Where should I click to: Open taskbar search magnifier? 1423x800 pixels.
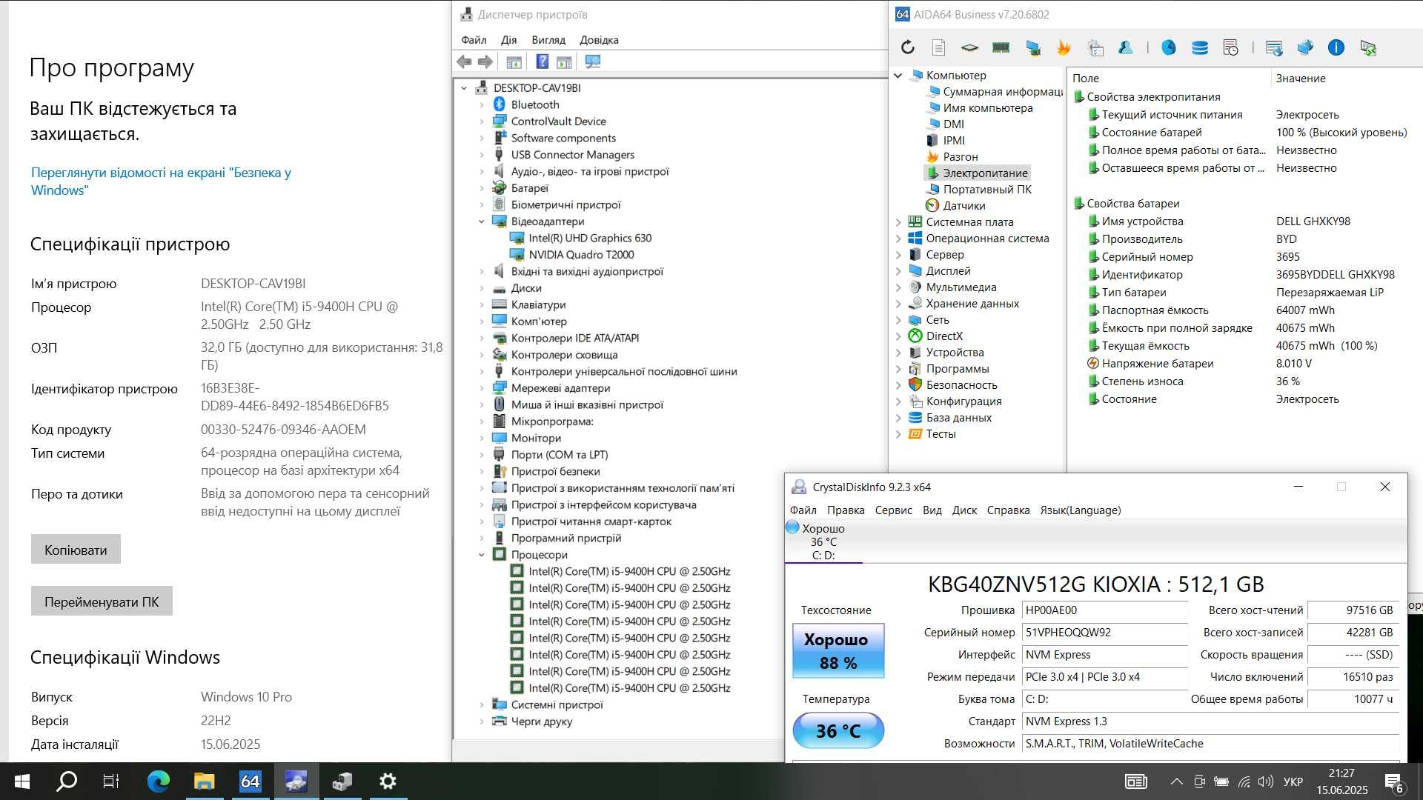click(x=67, y=781)
